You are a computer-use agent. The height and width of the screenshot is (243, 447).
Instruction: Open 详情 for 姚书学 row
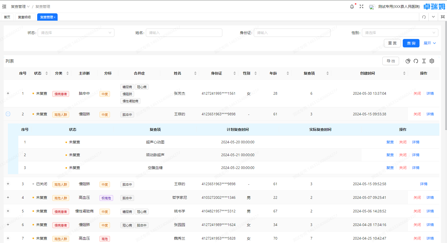430,211
